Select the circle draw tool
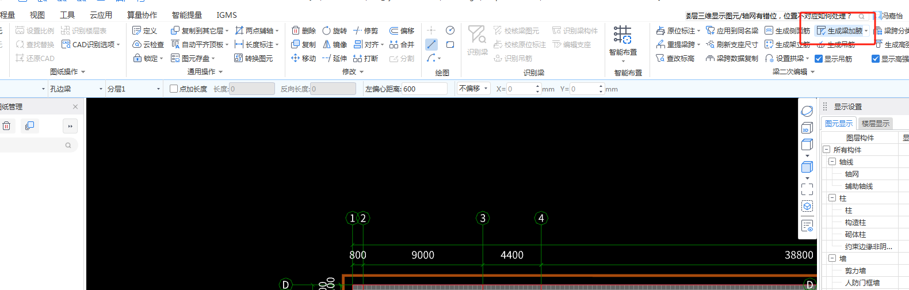This screenshot has height=290, width=909. (x=450, y=30)
